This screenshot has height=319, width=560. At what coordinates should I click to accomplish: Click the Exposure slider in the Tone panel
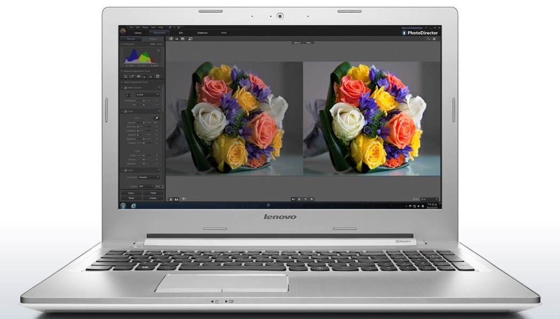tap(144, 123)
